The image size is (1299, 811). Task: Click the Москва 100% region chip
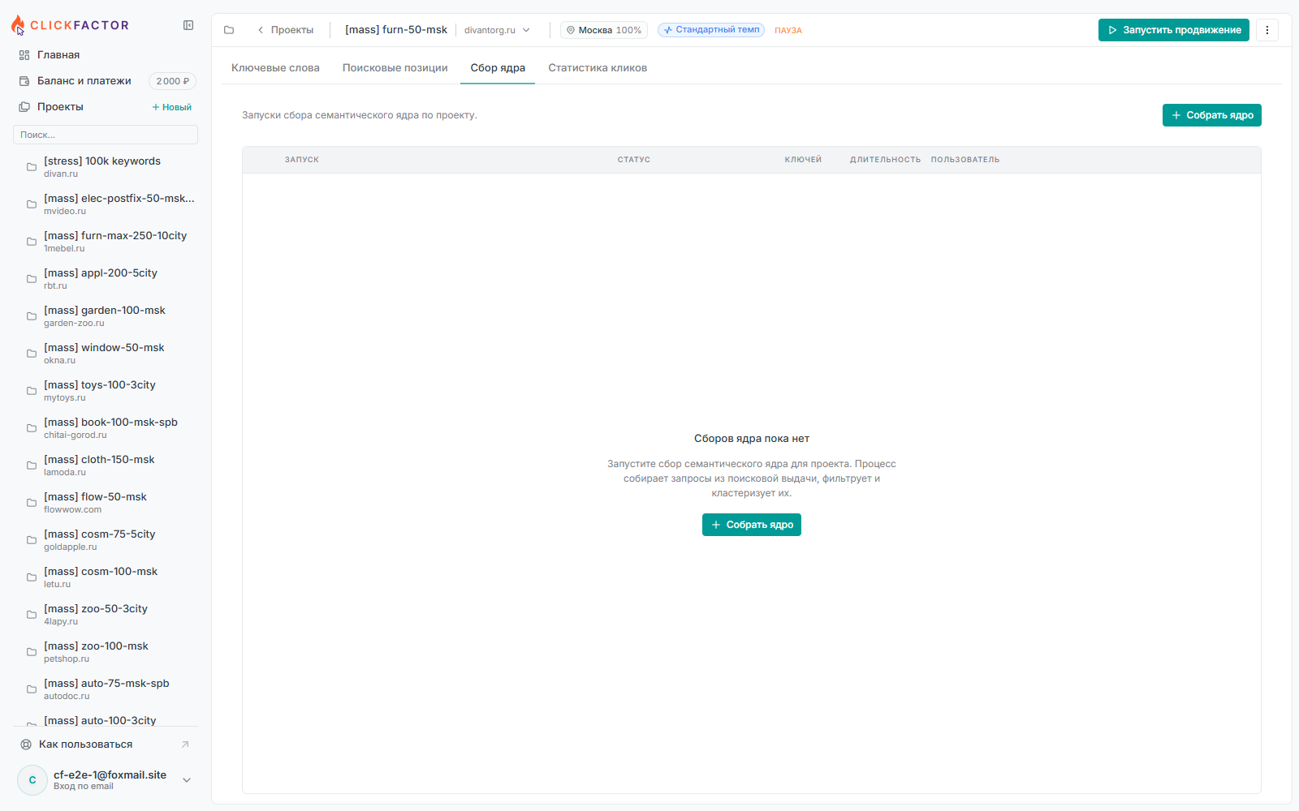pos(604,30)
